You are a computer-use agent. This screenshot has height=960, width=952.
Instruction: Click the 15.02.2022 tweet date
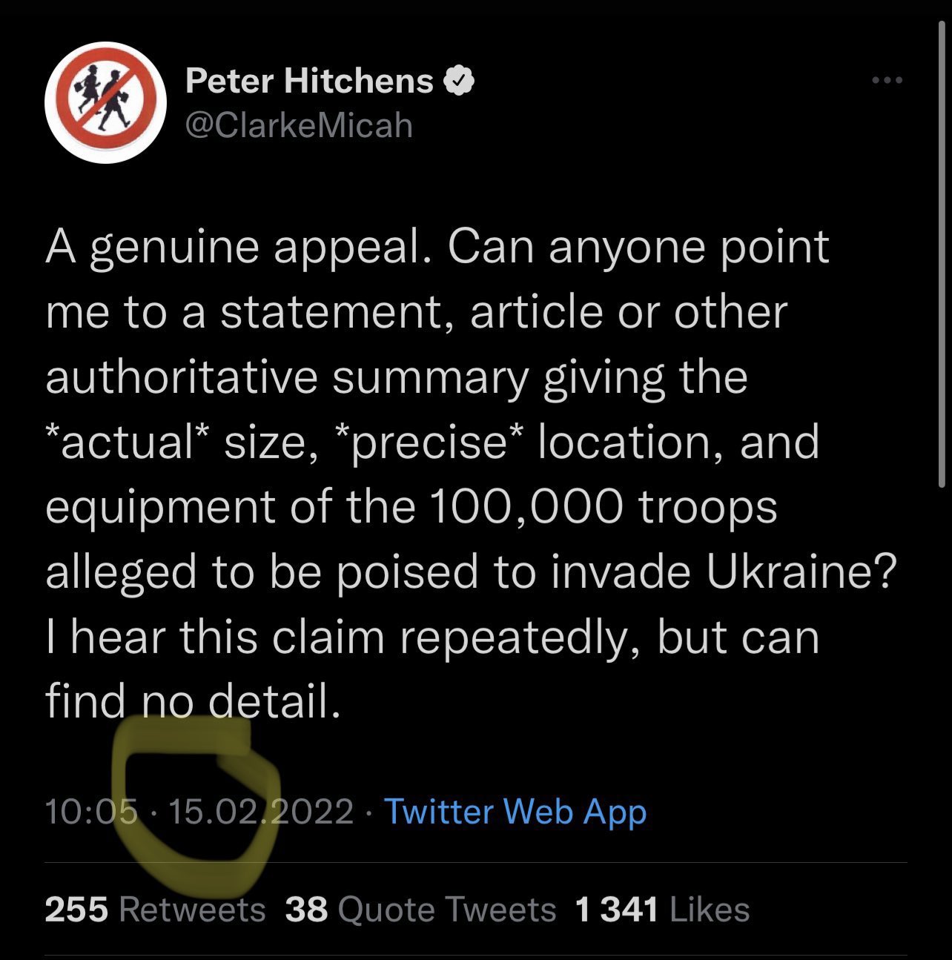261,811
